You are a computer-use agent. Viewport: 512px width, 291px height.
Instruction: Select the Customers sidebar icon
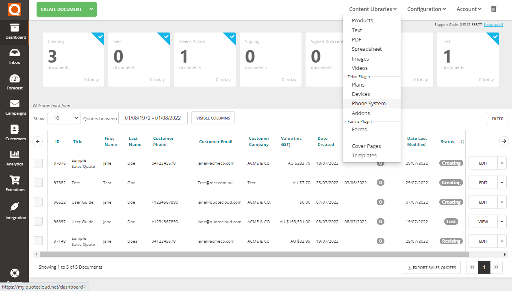click(x=15, y=132)
